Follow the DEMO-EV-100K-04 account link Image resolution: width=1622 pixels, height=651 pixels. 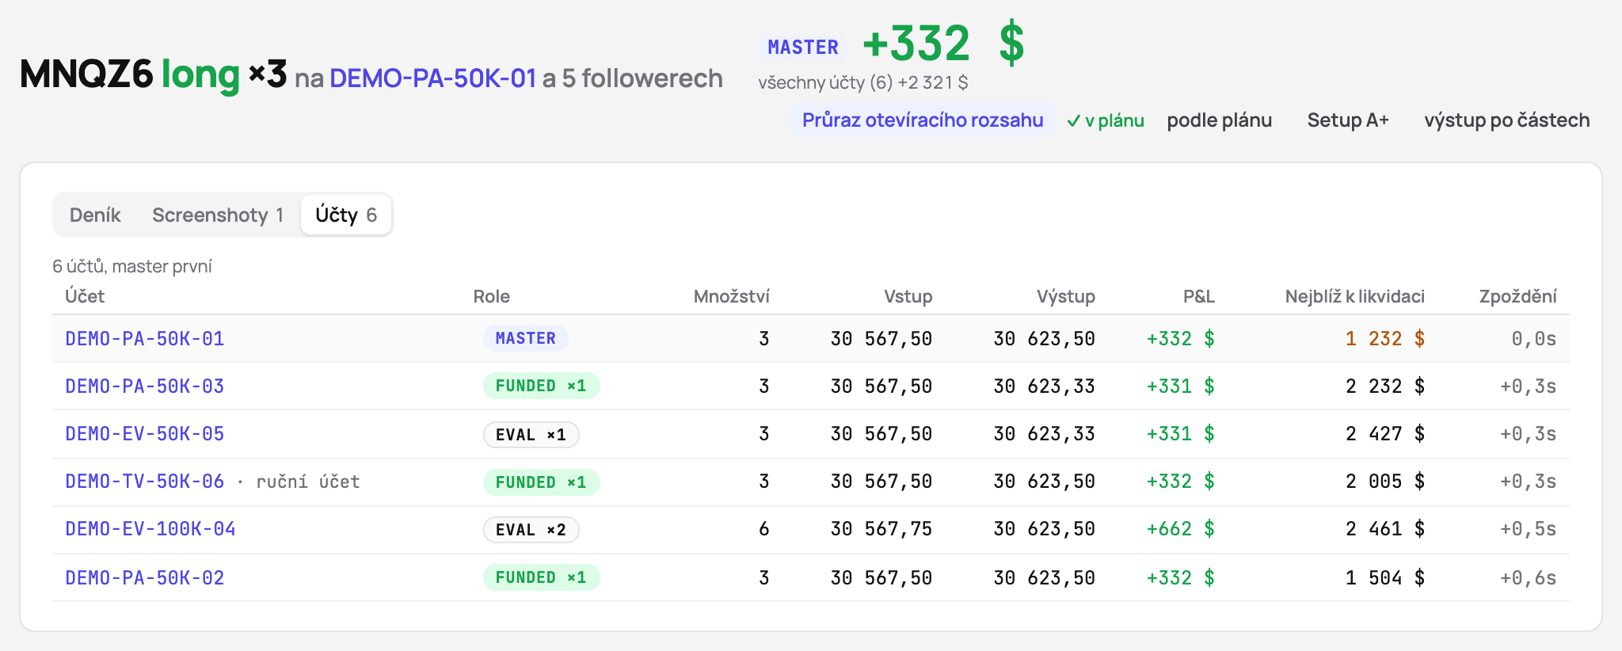point(150,529)
